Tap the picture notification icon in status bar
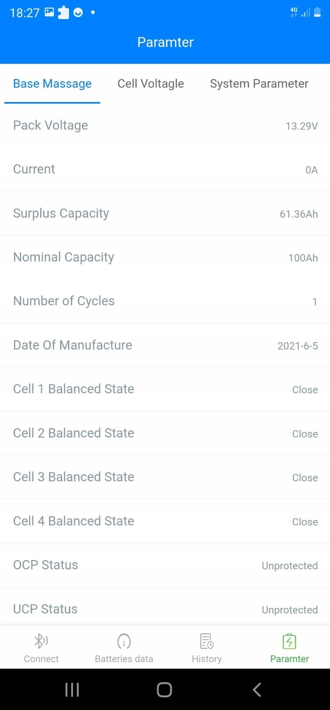330x710 pixels. 49,13
